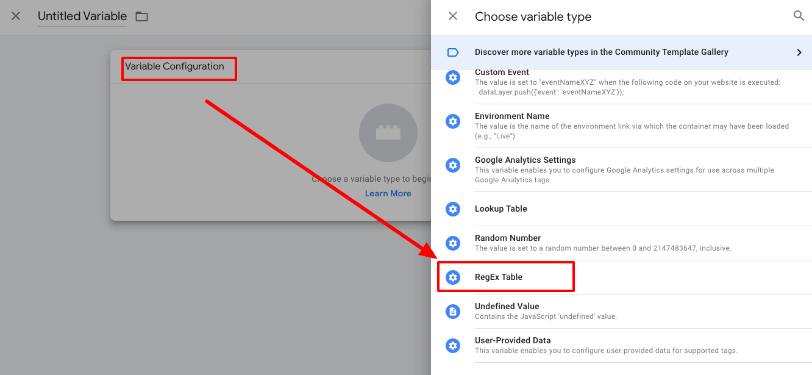Choose Custom Event variable type
812x375 pixels.
point(622,87)
